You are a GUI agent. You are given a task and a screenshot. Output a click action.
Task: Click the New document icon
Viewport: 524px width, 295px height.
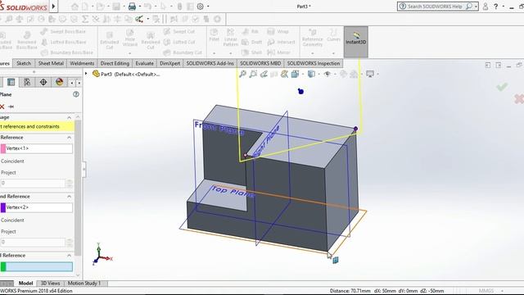85,7
